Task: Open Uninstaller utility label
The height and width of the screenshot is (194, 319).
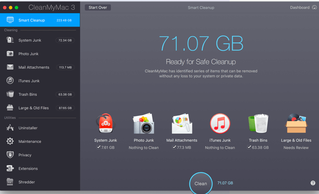Action: (28, 128)
